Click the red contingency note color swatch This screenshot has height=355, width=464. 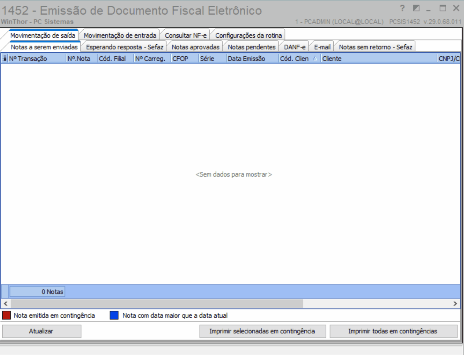(x=7, y=315)
